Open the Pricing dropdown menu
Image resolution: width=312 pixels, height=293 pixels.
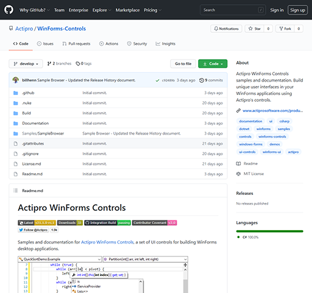point(152,10)
